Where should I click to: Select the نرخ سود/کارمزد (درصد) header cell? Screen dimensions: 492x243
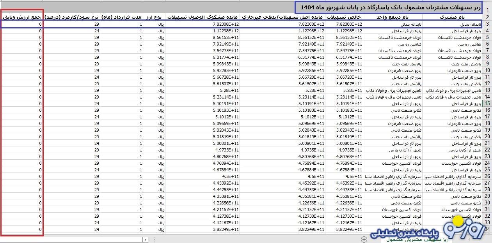point(71,17)
